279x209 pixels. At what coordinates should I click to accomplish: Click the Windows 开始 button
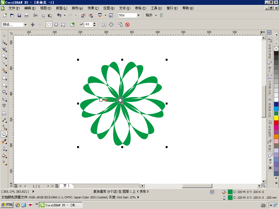[7, 205]
